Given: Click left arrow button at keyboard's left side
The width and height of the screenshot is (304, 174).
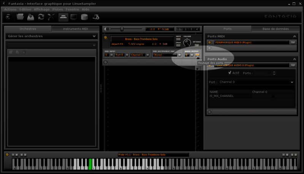Looking at the screenshot, I should (x=22, y=155).
